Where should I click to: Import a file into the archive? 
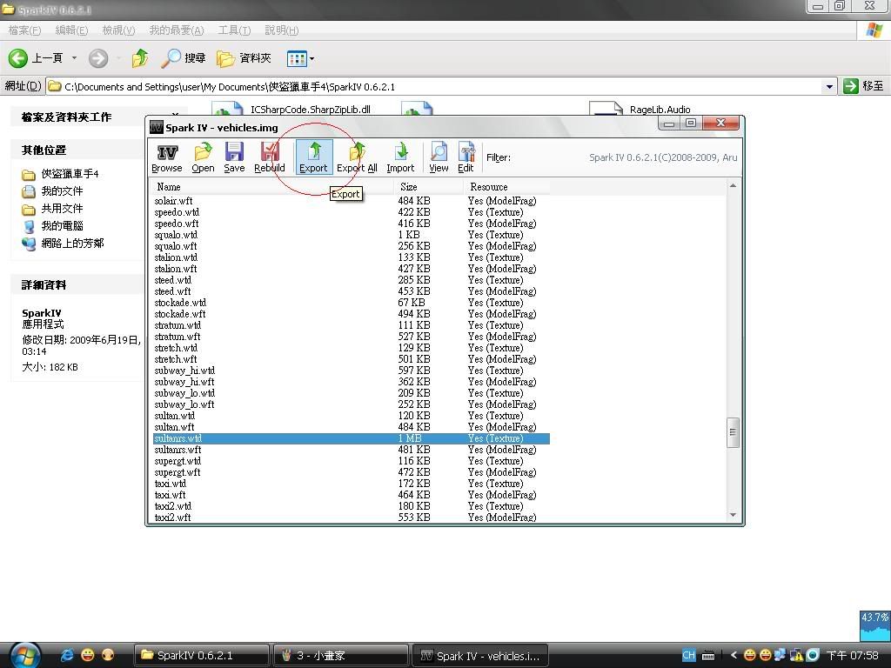click(x=400, y=157)
